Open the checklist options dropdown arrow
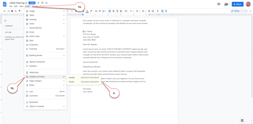253x124 pixels. coord(134,11)
